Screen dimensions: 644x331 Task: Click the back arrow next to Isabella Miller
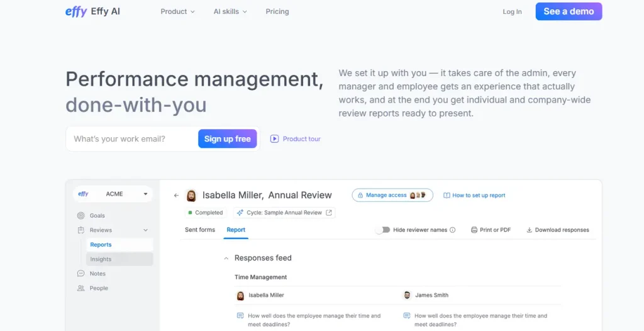tap(176, 195)
